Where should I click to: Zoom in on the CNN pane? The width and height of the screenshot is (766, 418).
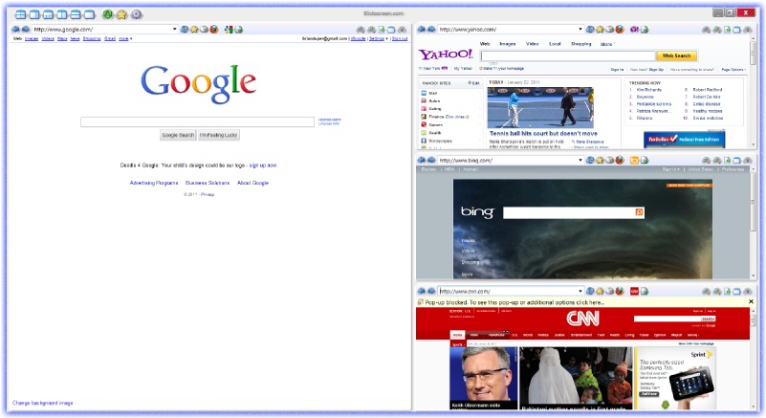(716, 292)
